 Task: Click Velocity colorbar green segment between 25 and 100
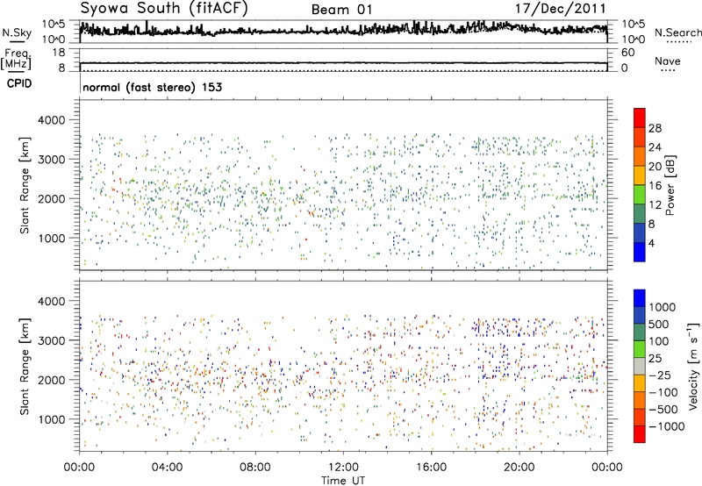pos(640,349)
